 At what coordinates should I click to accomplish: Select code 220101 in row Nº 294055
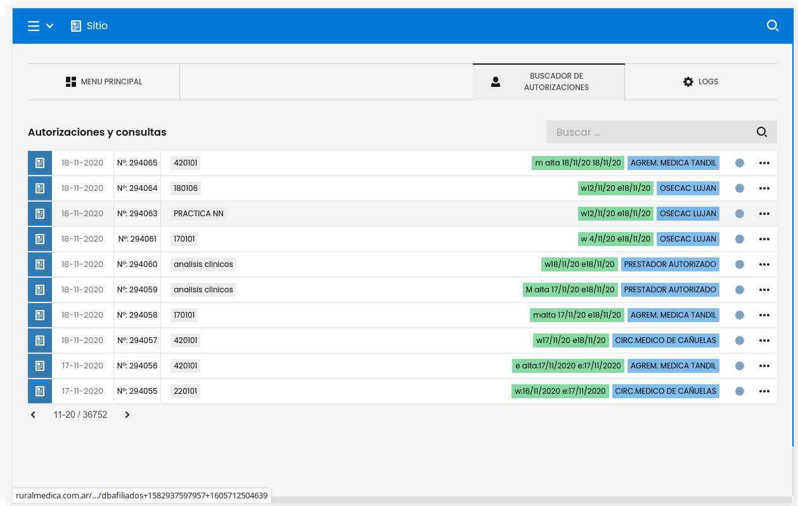pyautogui.click(x=186, y=391)
